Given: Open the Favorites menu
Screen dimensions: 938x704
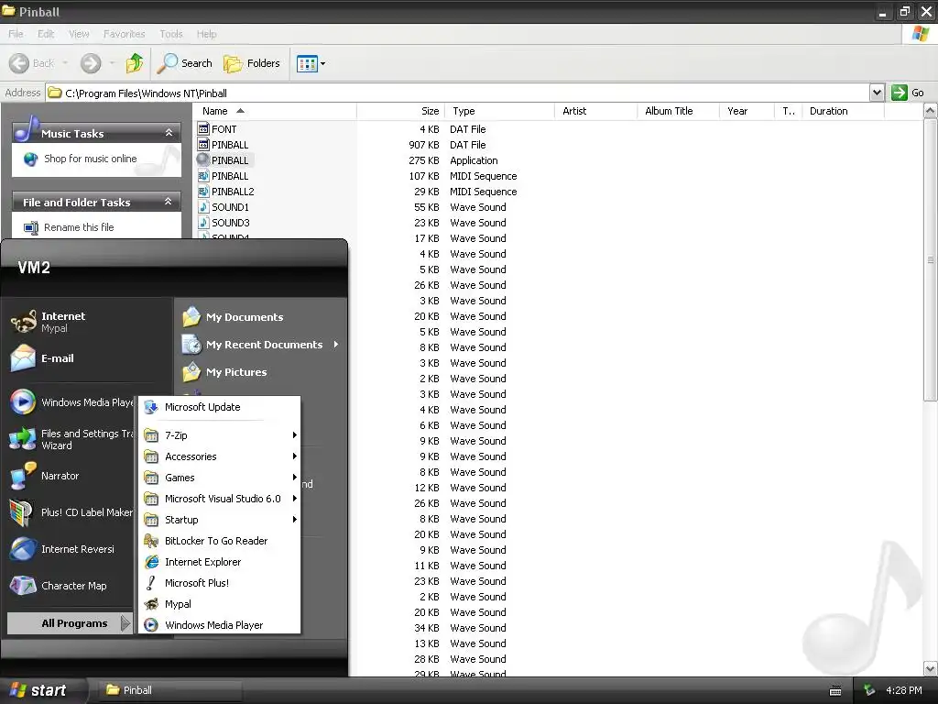Looking at the screenshot, I should [124, 34].
